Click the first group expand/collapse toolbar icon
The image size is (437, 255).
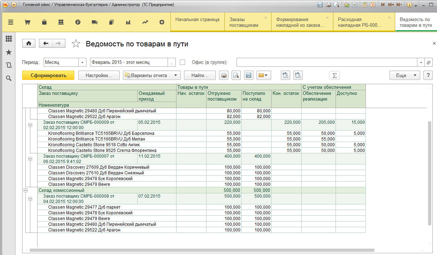285,75
